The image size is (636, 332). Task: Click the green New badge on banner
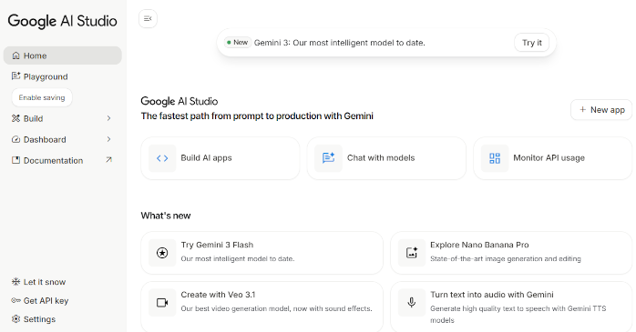(238, 43)
